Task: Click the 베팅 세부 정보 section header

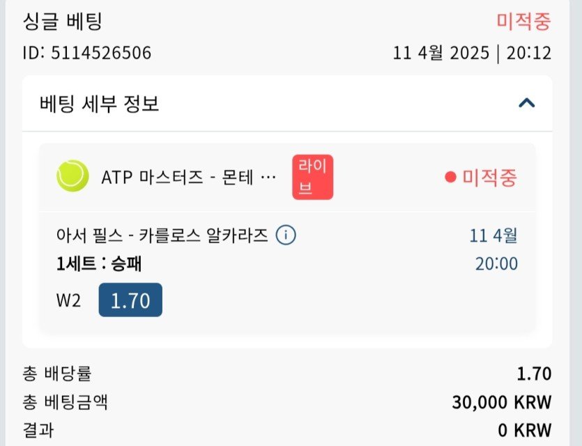Action: 100,105
